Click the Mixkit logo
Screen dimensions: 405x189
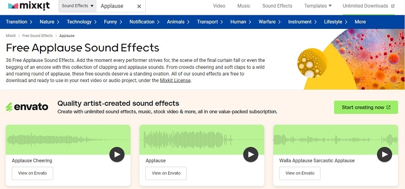(x=29, y=6)
